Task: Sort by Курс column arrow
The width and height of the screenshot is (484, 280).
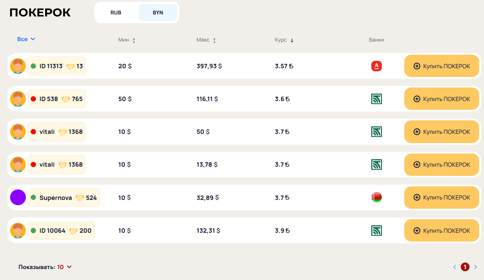Action: point(292,40)
